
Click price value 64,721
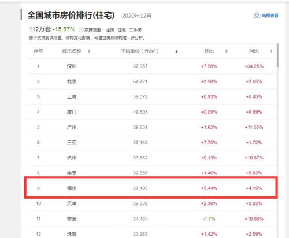click(140, 81)
